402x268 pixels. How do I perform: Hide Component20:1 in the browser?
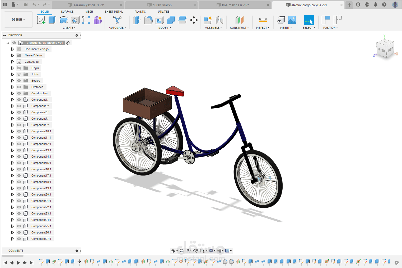pos(19,194)
